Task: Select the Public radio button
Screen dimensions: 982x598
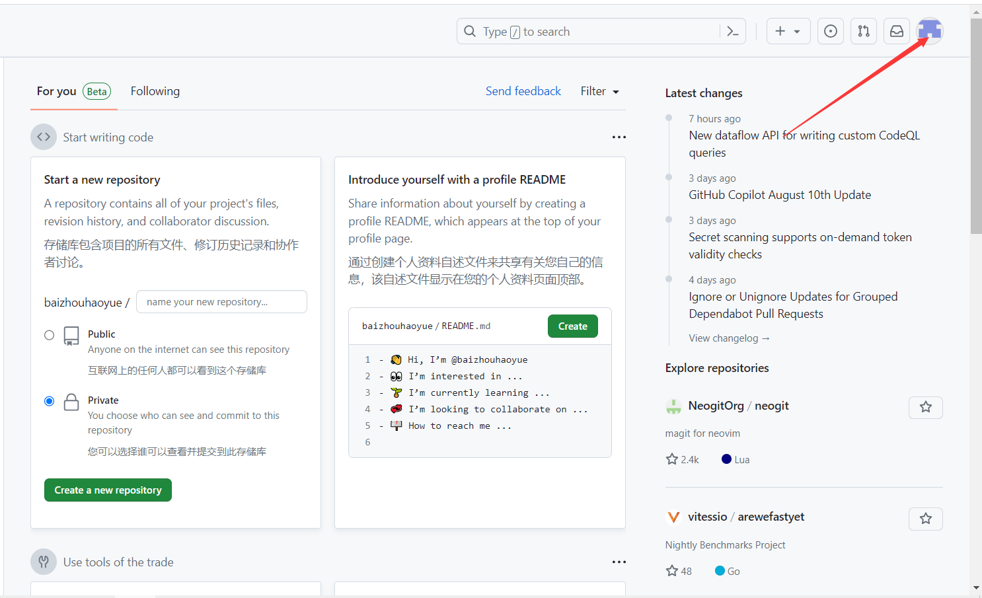Action: tap(49, 335)
